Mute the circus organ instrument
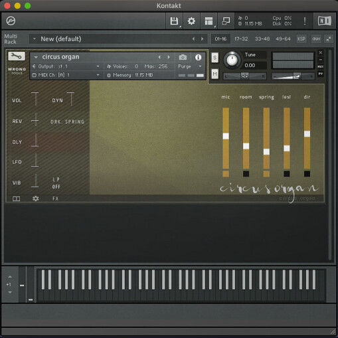 pos(214,74)
